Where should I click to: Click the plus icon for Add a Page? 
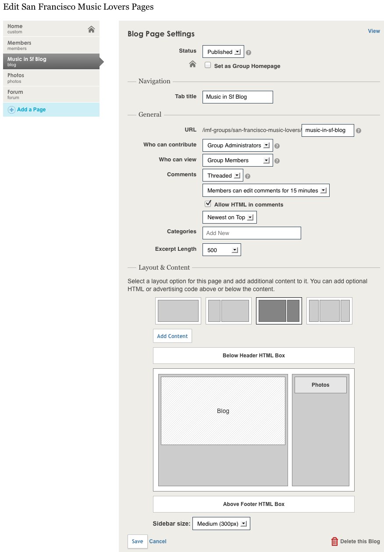click(11, 110)
